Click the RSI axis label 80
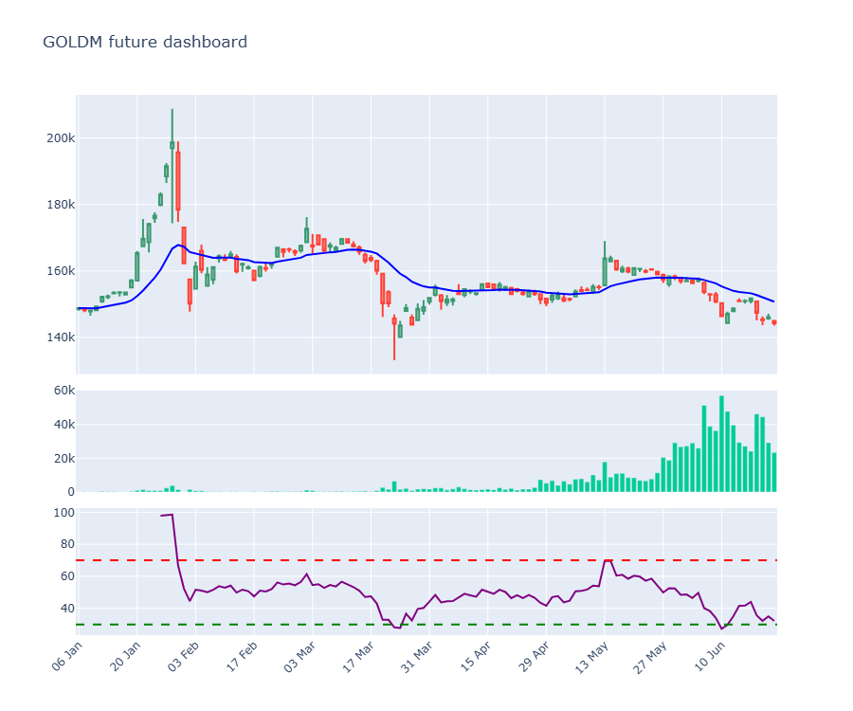The height and width of the screenshot is (711, 853). click(x=68, y=544)
